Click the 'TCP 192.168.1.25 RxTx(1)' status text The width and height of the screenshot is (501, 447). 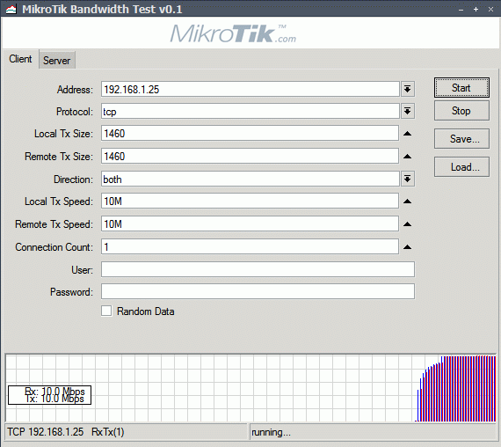point(66,432)
